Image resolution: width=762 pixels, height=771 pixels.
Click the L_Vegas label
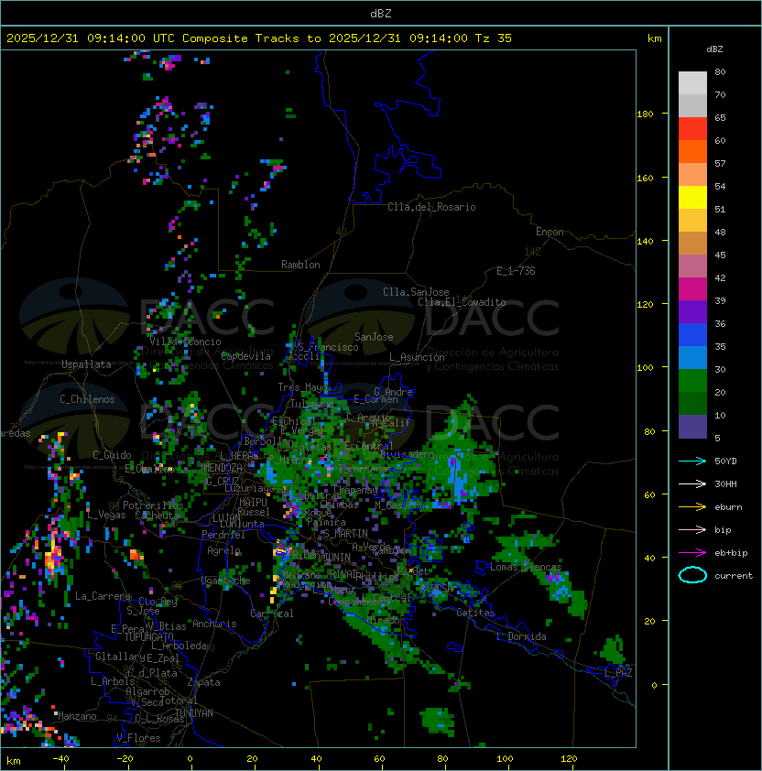click(x=106, y=515)
